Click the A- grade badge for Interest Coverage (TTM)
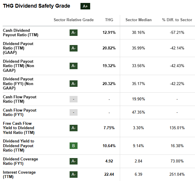Screen dimensions: 195x181 pyautogui.click(x=73, y=175)
